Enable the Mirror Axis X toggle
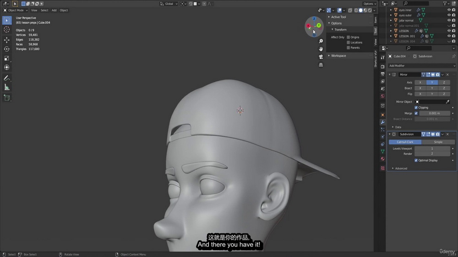The image size is (458, 257). pyautogui.click(x=420, y=82)
